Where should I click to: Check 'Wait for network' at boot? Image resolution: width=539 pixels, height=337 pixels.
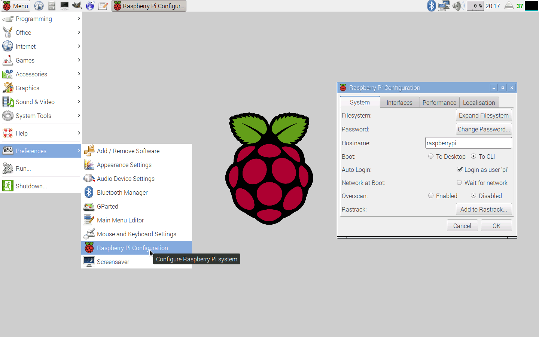[x=459, y=182]
